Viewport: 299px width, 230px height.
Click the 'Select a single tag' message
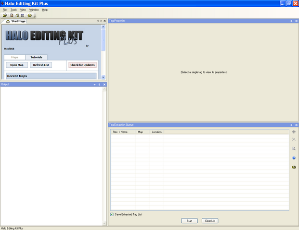coord(204,72)
